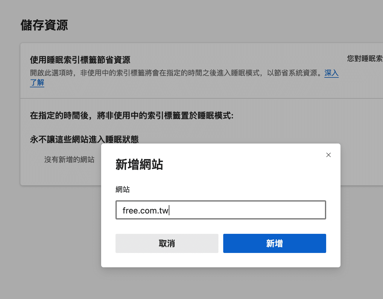
Task: Click the 使用睡眠索引標籤節省資源 heading
Action: tap(80, 60)
